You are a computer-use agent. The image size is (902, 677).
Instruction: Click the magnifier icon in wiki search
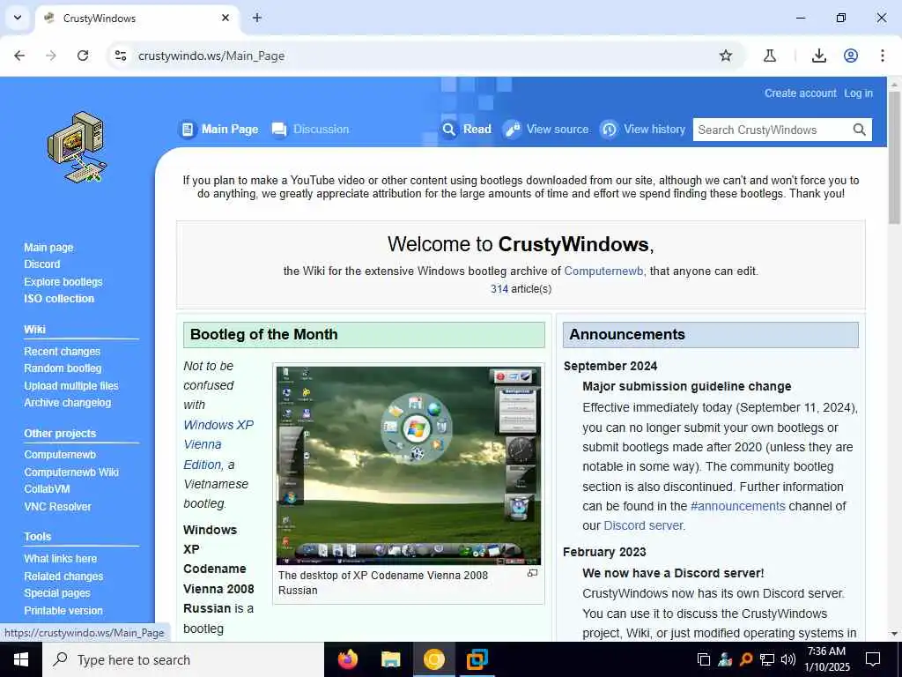tap(860, 130)
